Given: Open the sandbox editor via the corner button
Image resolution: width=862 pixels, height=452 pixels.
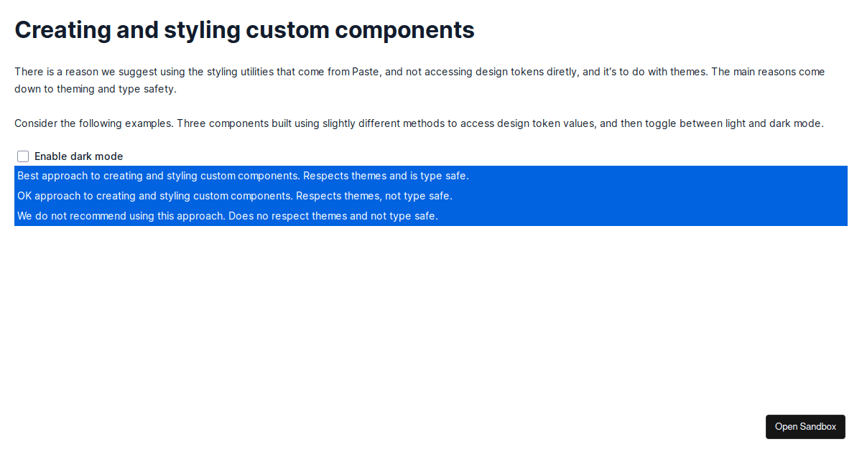Looking at the screenshot, I should coord(805,426).
